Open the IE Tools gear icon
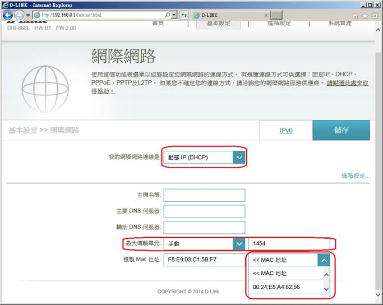Viewport: 383px width, 305px height. coord(375,15)
